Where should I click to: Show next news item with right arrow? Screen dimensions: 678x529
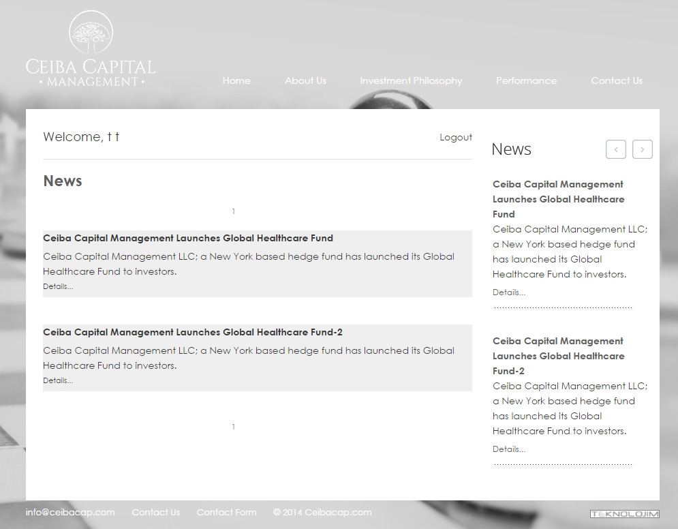click(x=642, y=149)
